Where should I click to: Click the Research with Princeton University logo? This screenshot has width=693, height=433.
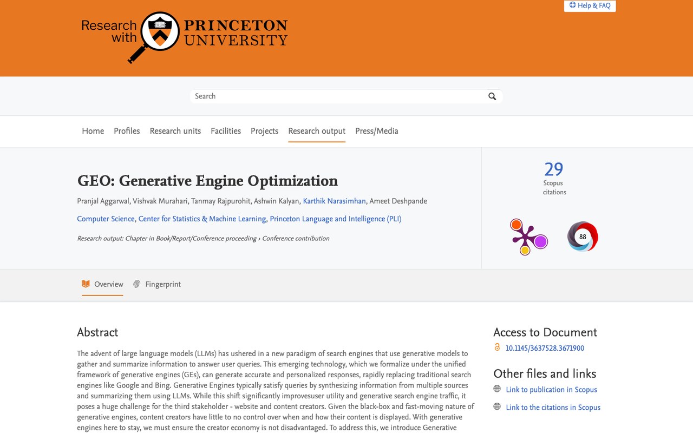click(185, 37)
